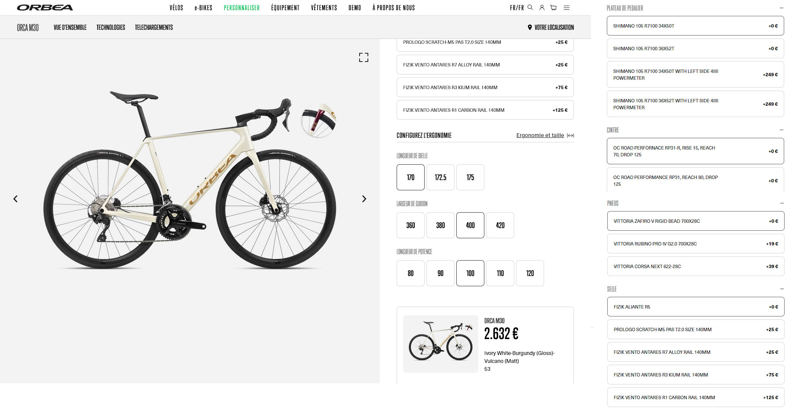The width and height of the screenshot is (794, 415).
Task: Open the hamburger menu icon
Action: coord(566,8)
